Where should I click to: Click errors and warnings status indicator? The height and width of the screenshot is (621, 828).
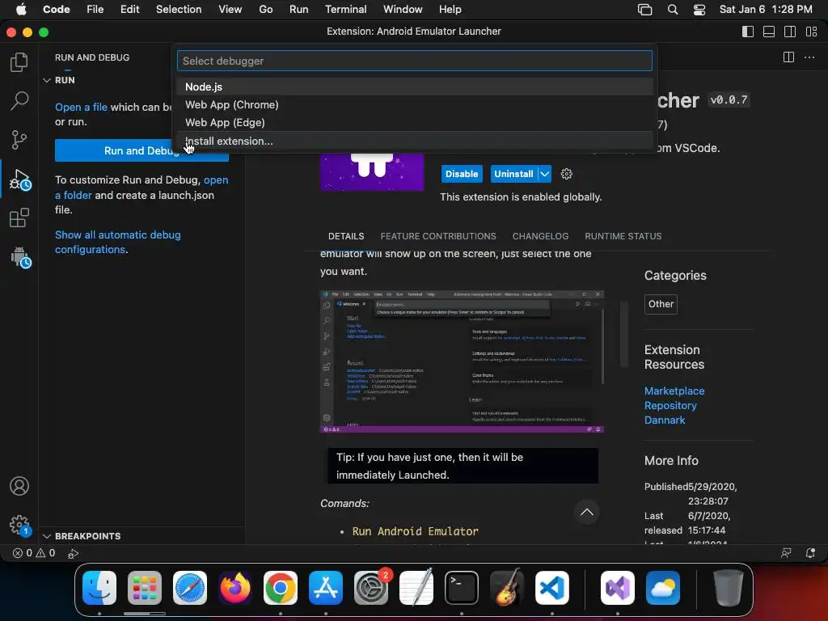point(34,553)
